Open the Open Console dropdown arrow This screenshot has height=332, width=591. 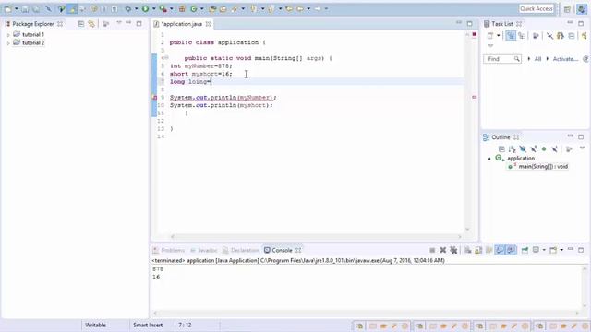click(561, 250)
